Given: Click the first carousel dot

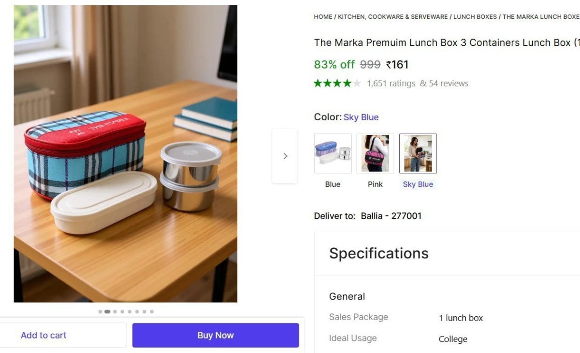Looking at the screenshot, I should point(100,311).
